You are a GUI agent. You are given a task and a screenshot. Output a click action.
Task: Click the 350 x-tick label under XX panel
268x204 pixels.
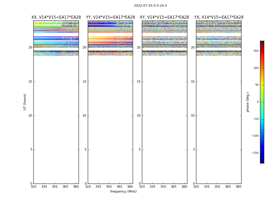click(55, 187)
